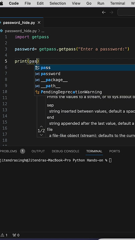Switch to the DEBUG CONSOLE tab

[66, 151]
